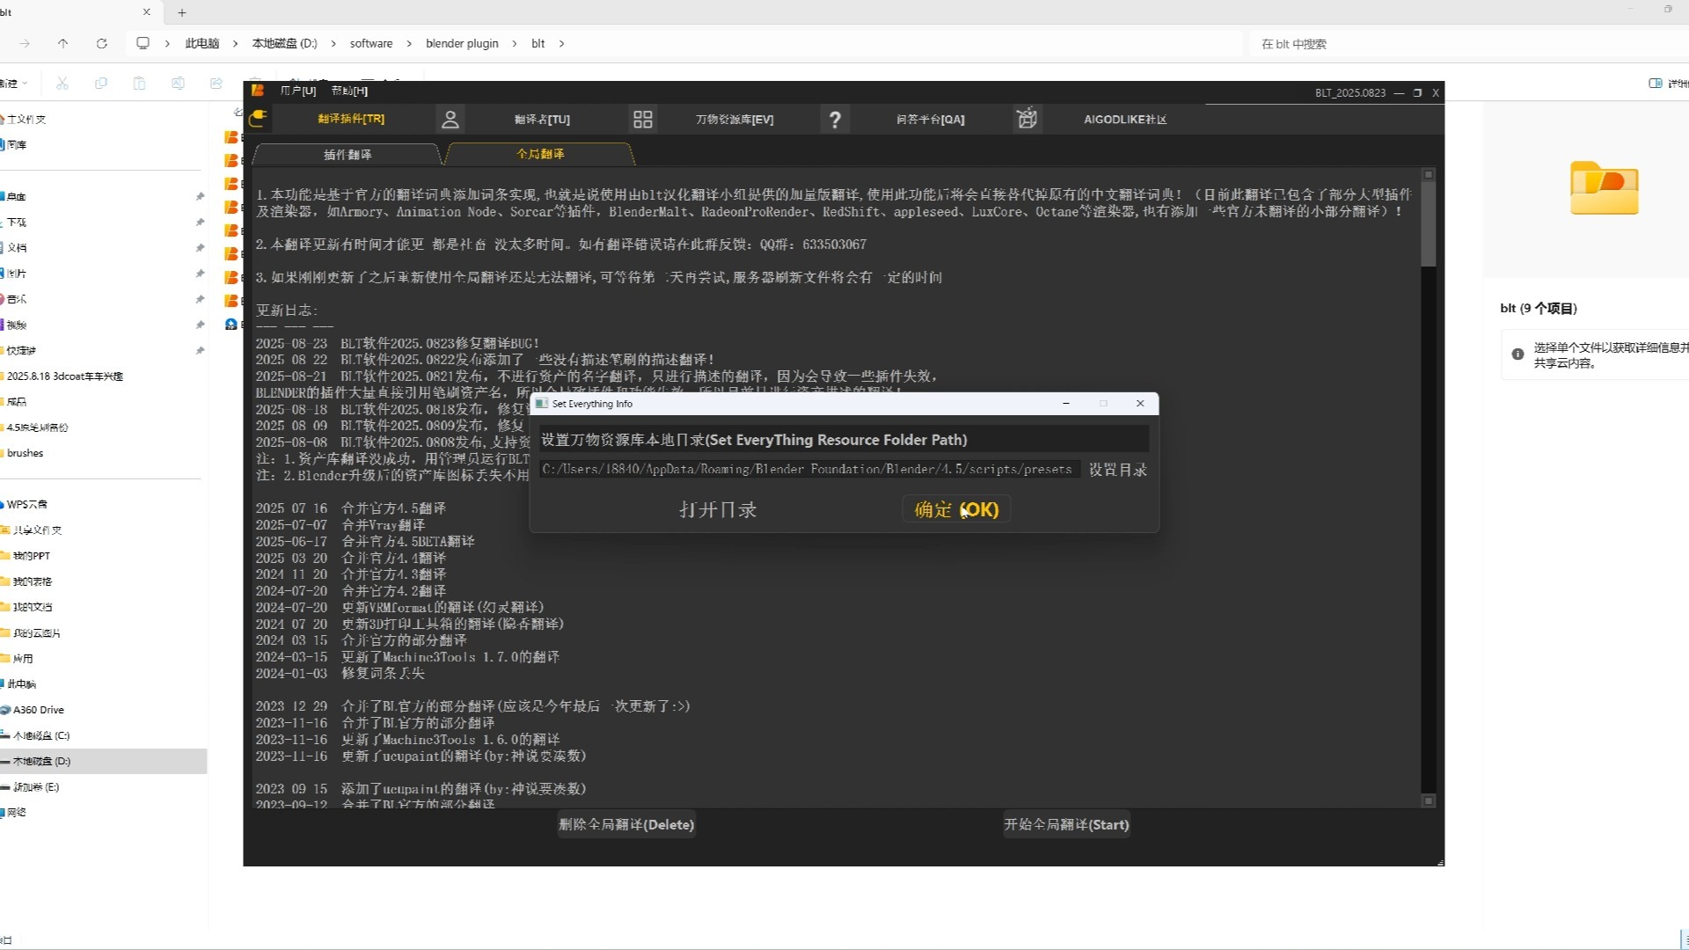Image resolution: width=1689 pixels, height=950 pixels.
Task: Expand the chevron after blt in breadcrumb
Action: coord(561,43)
